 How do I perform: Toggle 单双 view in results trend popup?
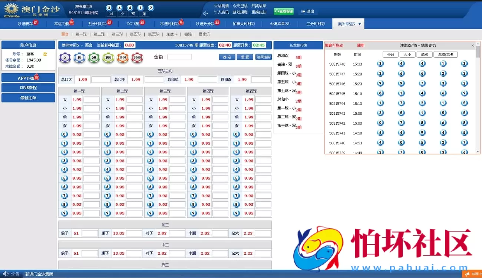tap(425, 54)
